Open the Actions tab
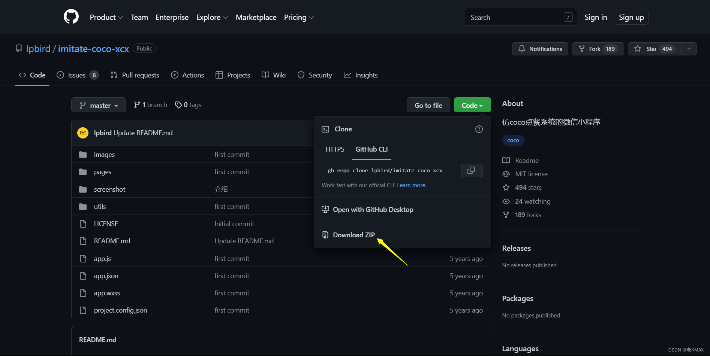This screenshot has height=356, width=710. [187, 75]
